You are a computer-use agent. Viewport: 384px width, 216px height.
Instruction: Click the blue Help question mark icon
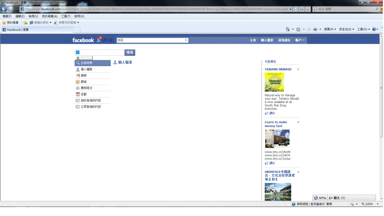pyautogui.click(x=374, y=29)
